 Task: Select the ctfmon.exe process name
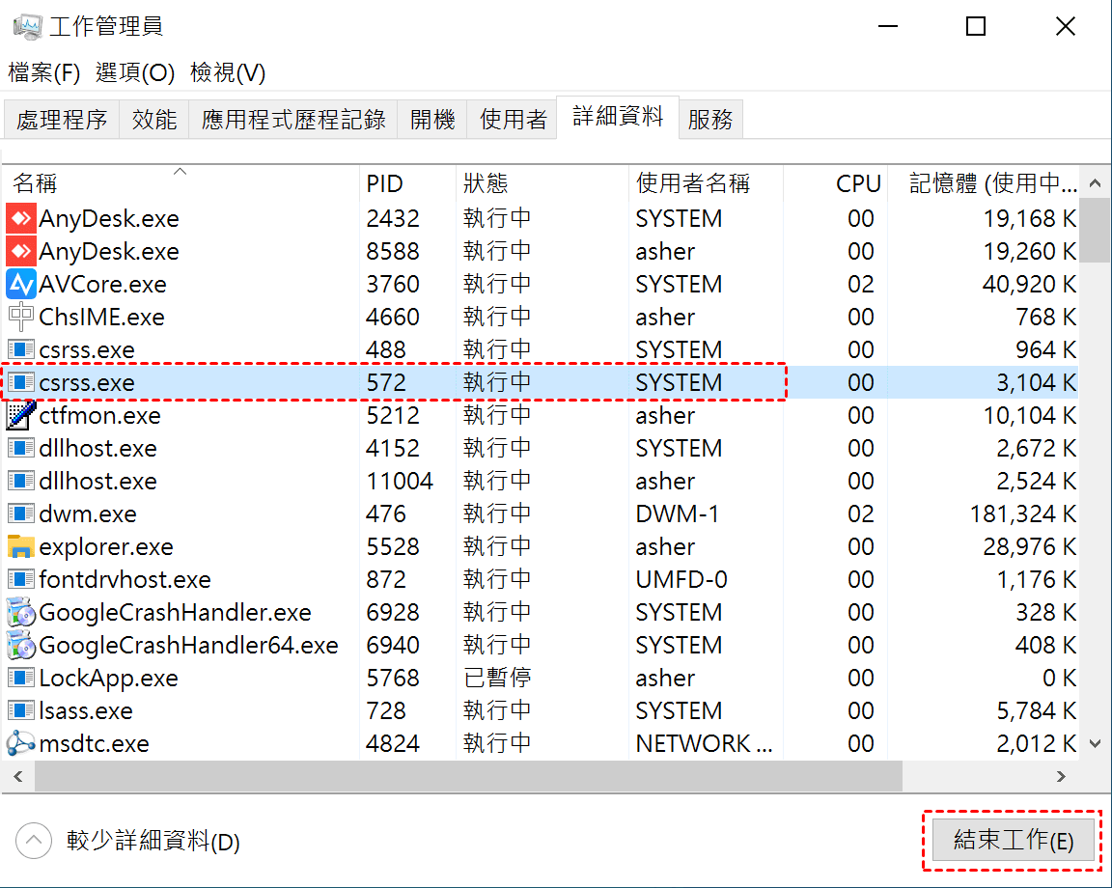[x=100, y=415]
